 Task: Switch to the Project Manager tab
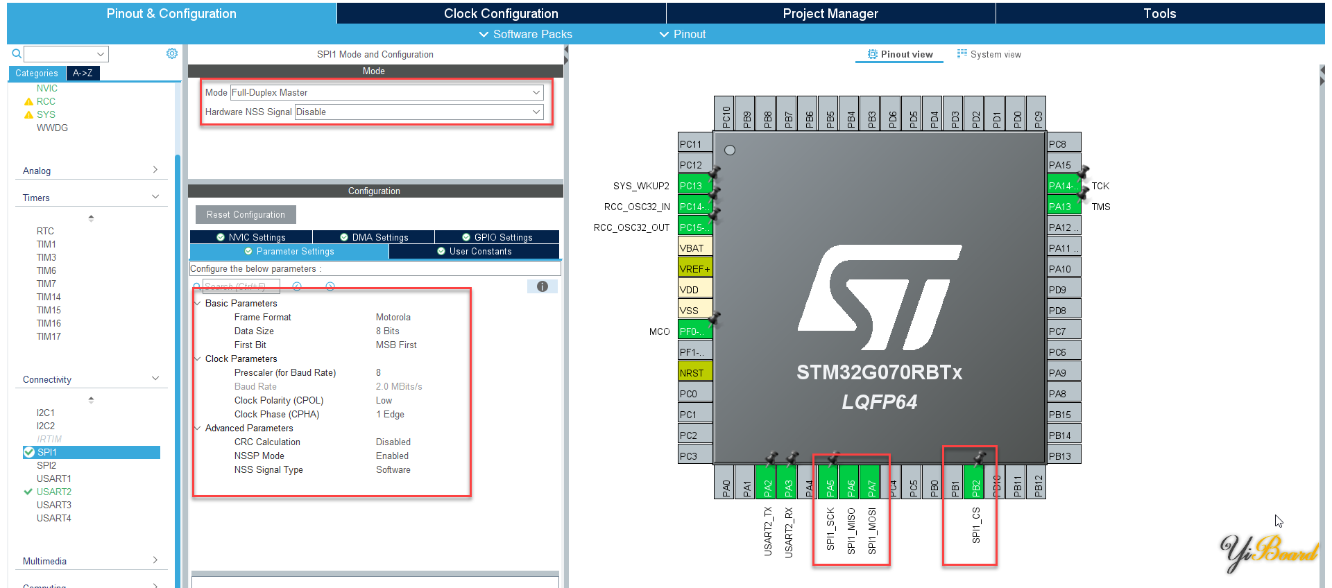(x=830, y=13)
